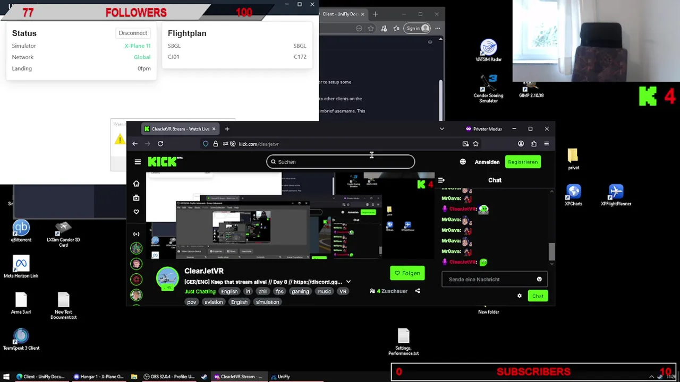The height and width of the screenshot is (382, 680).
Task: Select the music tag
Action: (324, 291)
